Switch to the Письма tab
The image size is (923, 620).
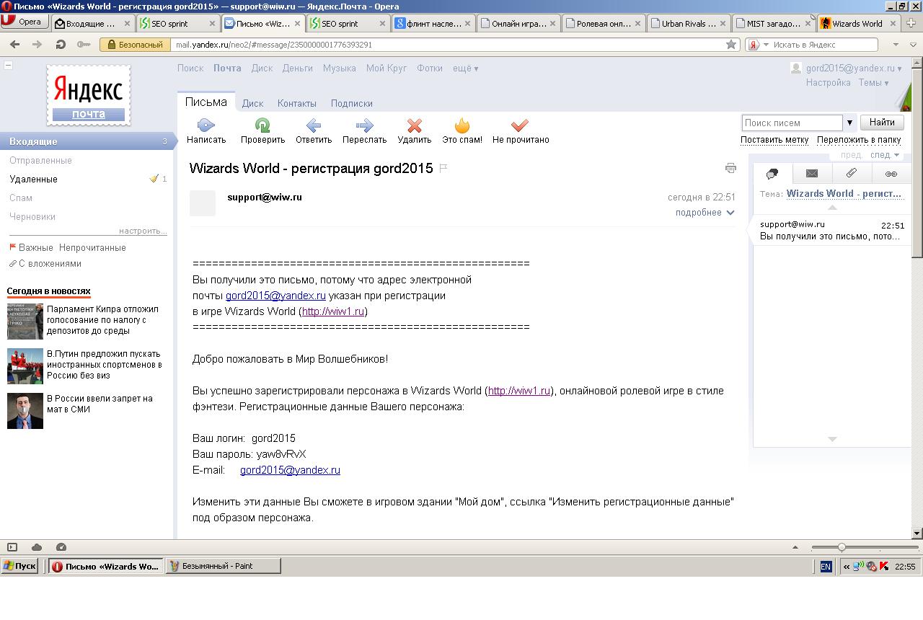point(206,102)
